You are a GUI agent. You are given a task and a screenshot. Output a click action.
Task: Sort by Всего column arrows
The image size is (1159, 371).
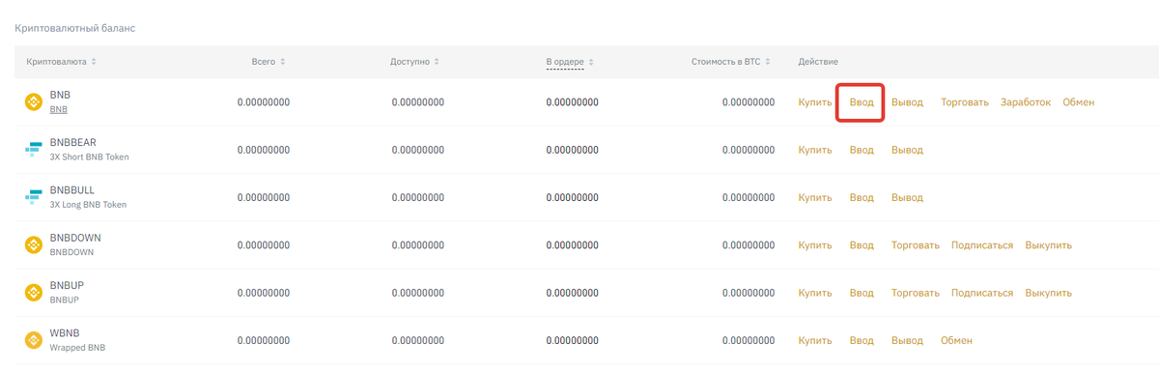[x=282, y=62]
